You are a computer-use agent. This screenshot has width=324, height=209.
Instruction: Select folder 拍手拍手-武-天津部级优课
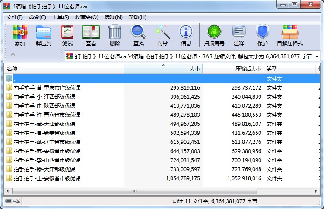point(44,124)
